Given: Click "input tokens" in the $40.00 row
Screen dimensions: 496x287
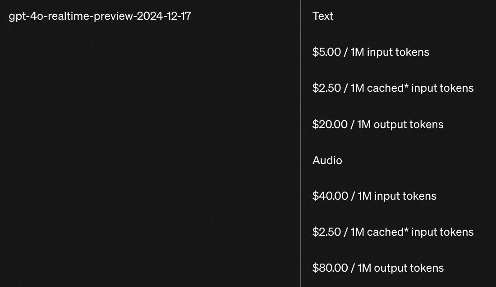Looking at the screenshot, I should 405,196.
